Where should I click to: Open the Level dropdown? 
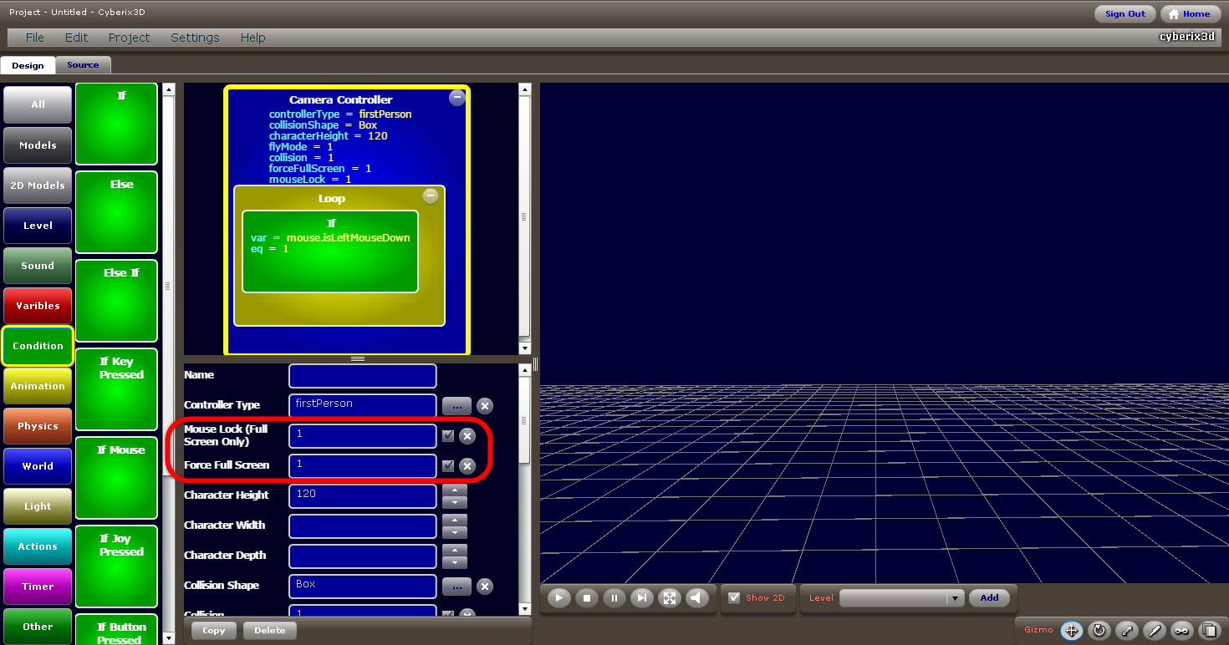[955, 598]
